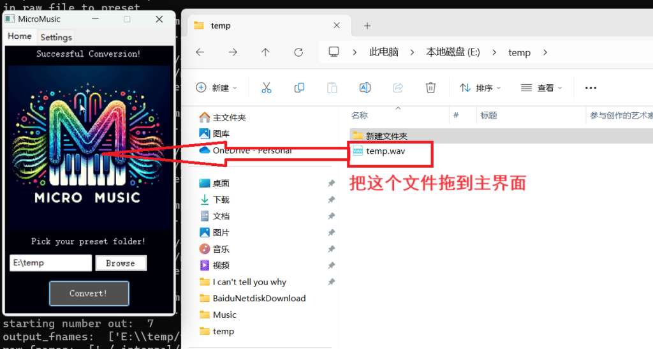The width and height of the screenshot is (653, 349).
Task: Click the Cut scissors icon
Action: [x=267, y=88]
